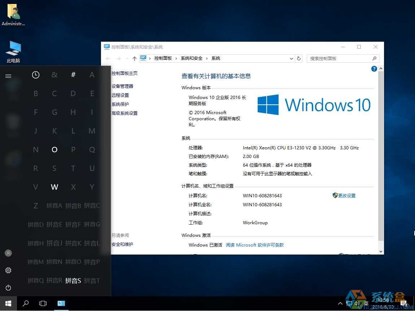Click 控制面板 in the breadcrumb bar
The height and width of the screenshot is (311, 415).
(x=163, y=58)
